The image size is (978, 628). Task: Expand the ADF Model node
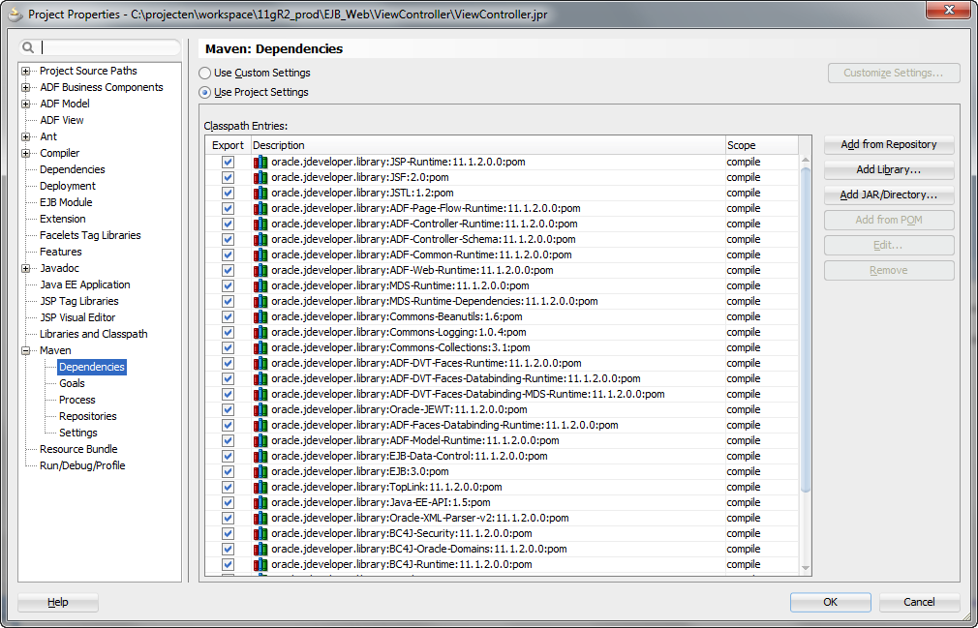[x=25, y=105]
